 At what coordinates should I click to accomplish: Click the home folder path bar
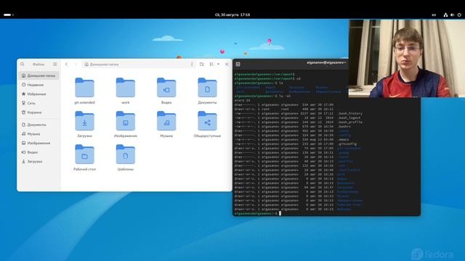136,65
